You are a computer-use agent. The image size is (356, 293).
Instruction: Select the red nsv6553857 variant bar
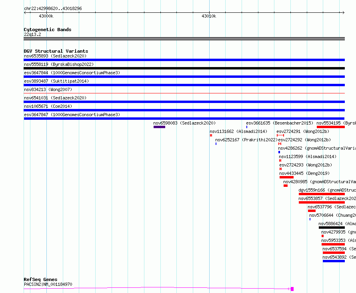click(x=322, y=202)
